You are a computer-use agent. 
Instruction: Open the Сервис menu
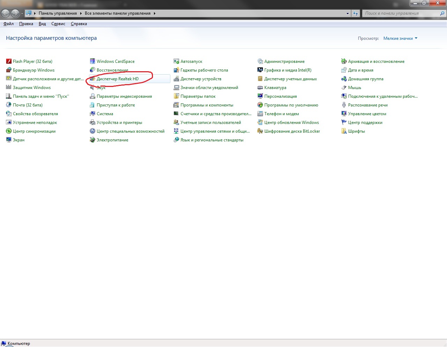tap(58, 24)
